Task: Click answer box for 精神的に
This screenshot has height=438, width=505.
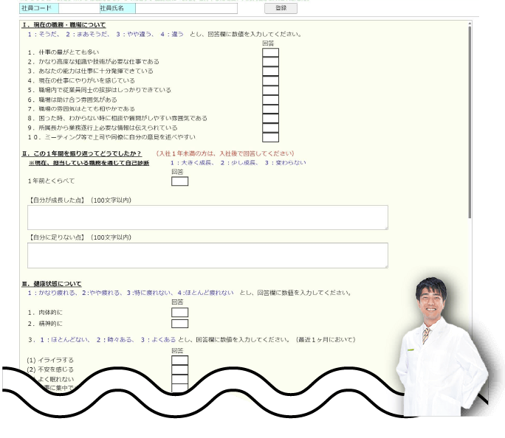Action: pos(179,324)
